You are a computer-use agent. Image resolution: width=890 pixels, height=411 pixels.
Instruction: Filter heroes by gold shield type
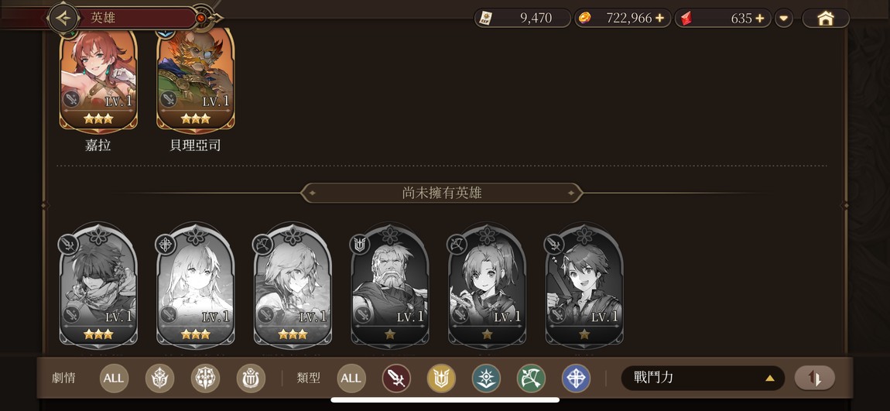tap(441, 378)
